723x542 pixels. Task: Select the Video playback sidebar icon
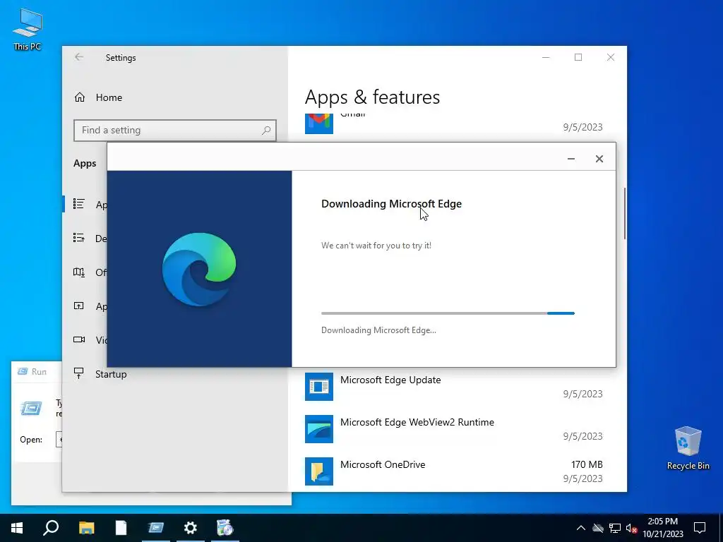point(79,339)
